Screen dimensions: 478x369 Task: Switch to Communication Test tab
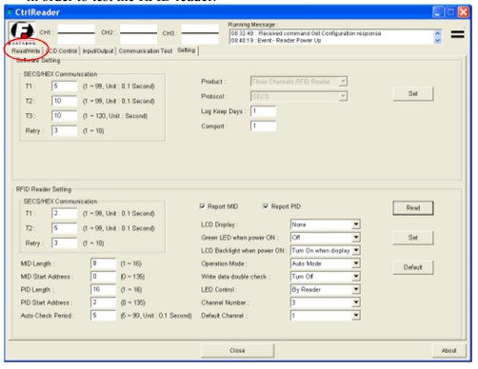coord(146,50)
